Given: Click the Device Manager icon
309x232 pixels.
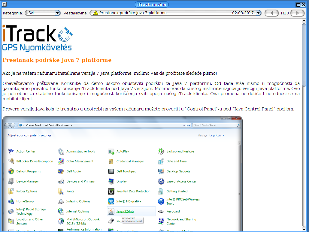Looking at the screenshot, I should coord(11,181).
